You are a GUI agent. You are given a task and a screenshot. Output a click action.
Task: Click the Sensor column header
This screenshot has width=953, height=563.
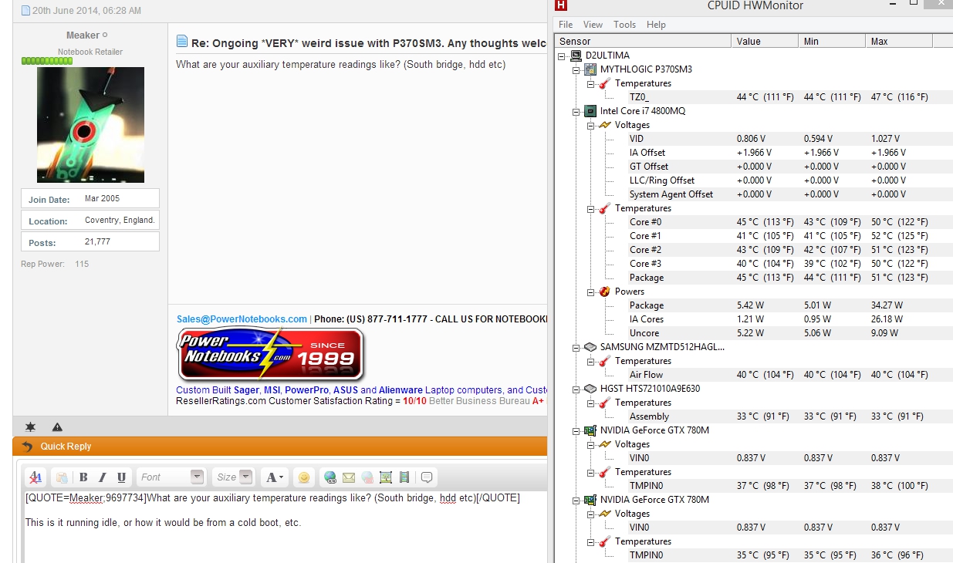tap(643, 41)
